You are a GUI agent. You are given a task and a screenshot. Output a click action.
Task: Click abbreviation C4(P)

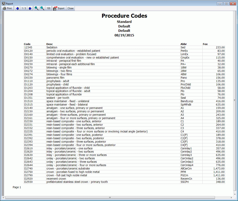[x=184, y=145]
